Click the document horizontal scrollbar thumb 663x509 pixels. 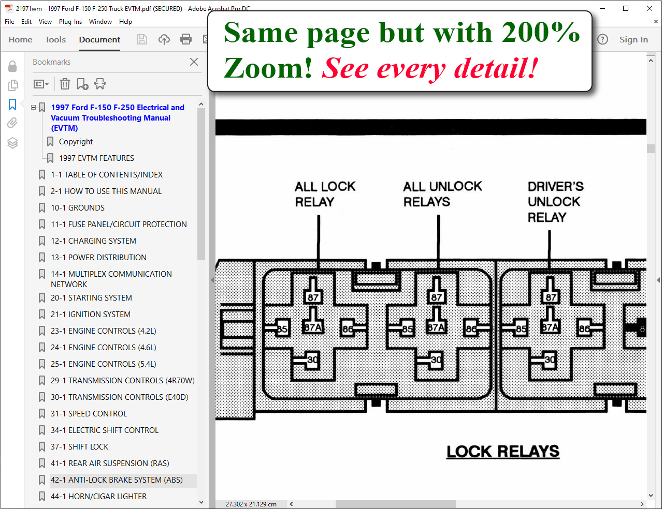click(x=396, y=504)
